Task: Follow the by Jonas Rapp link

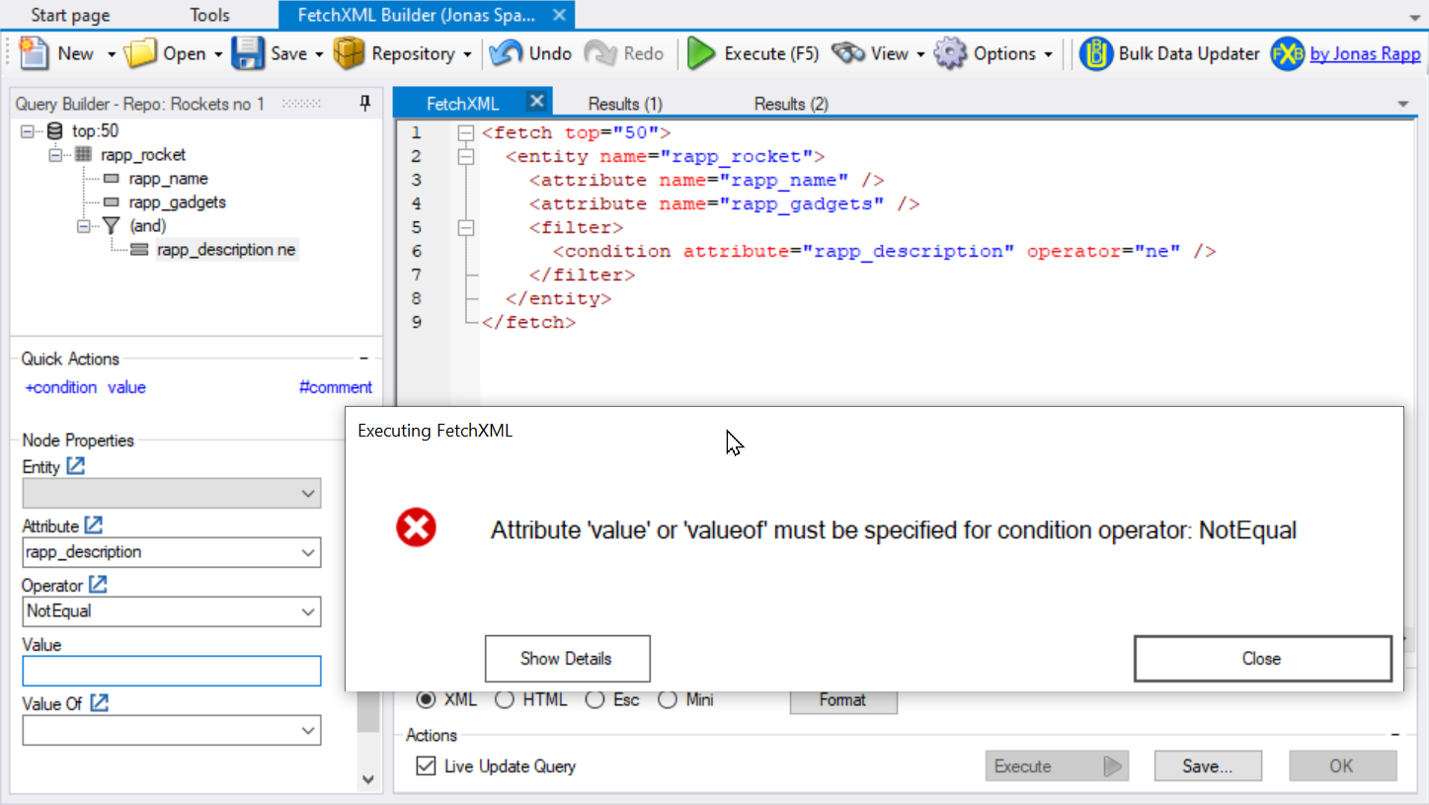Action: [1365, 53]
